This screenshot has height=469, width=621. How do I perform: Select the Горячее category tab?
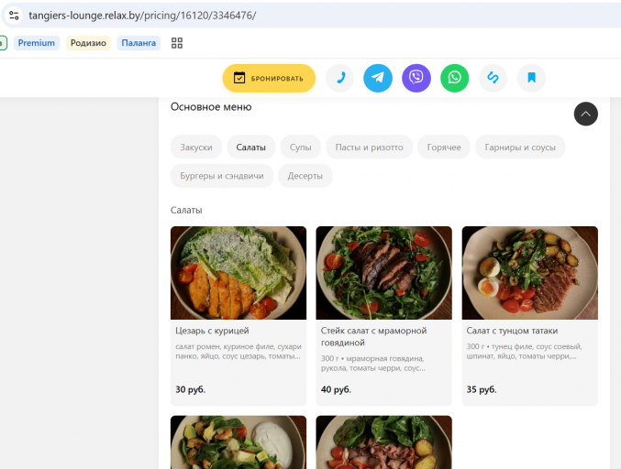444,147
